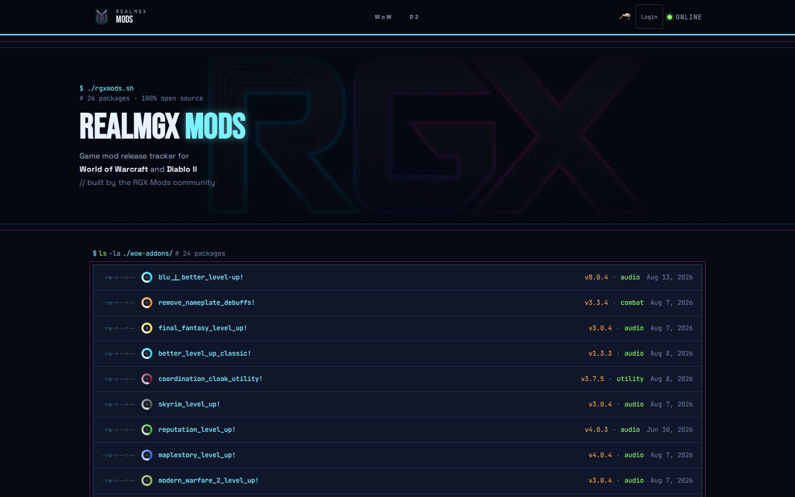This screenshot has width=795, height=497.
Task: Click the icon for blu_|_better_level-up!
Action: click(147, 277)
